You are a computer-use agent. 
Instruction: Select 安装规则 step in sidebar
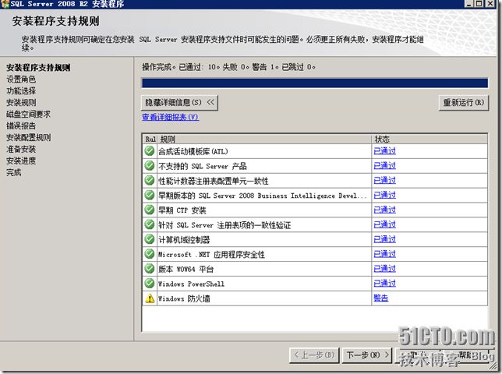pos(21,102)
